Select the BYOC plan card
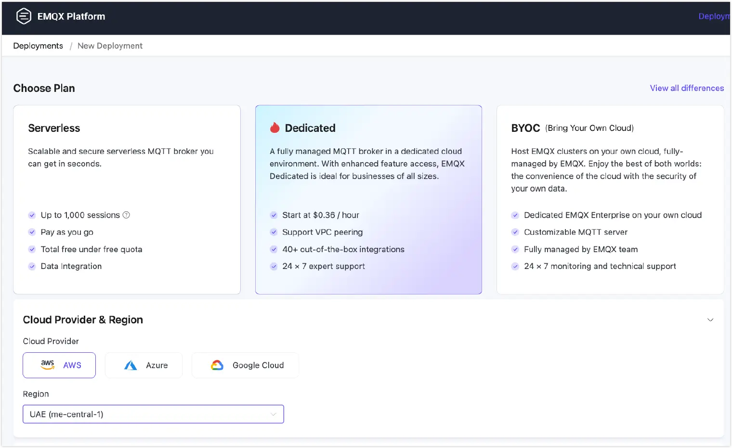 coord(610,199)
